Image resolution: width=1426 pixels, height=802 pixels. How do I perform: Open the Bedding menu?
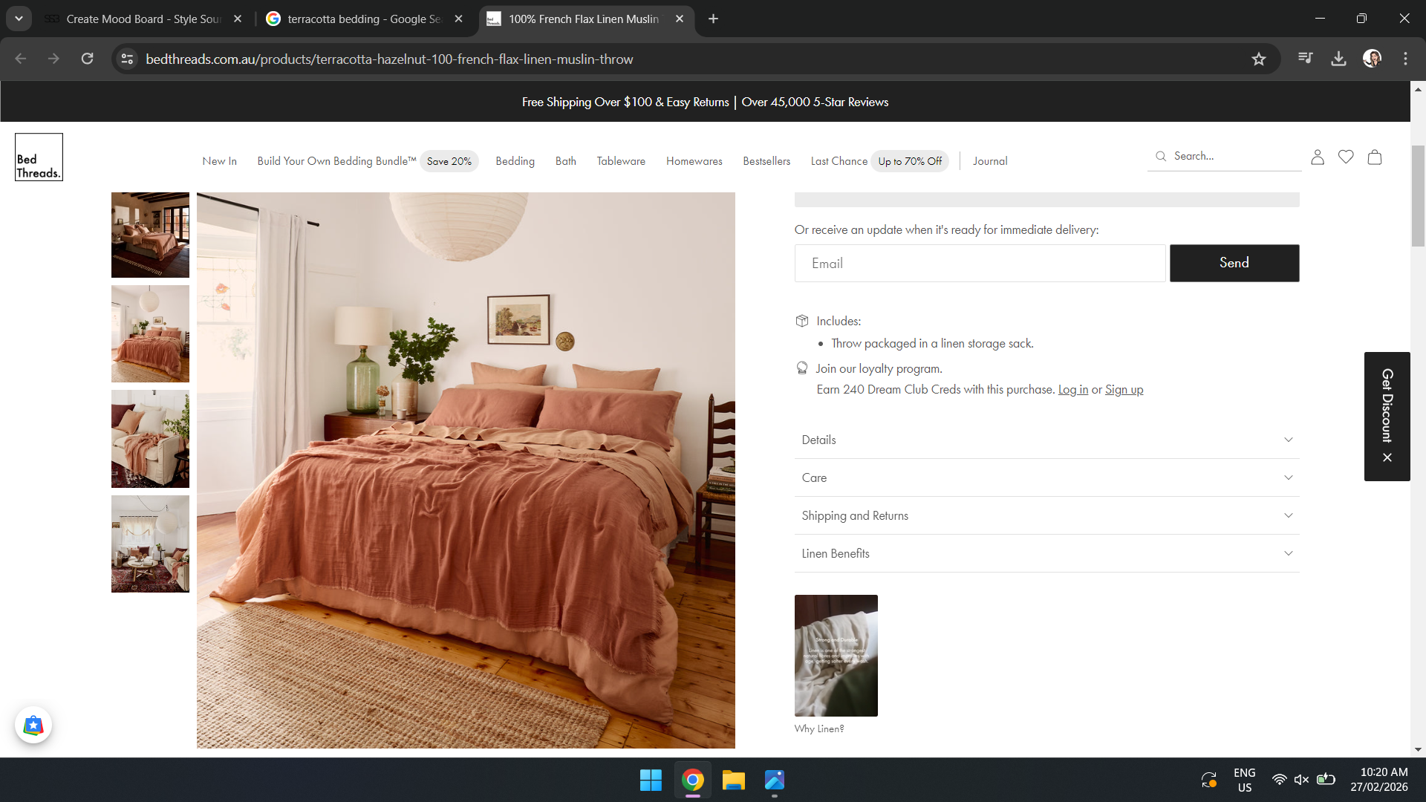click(x=515, y=161)
